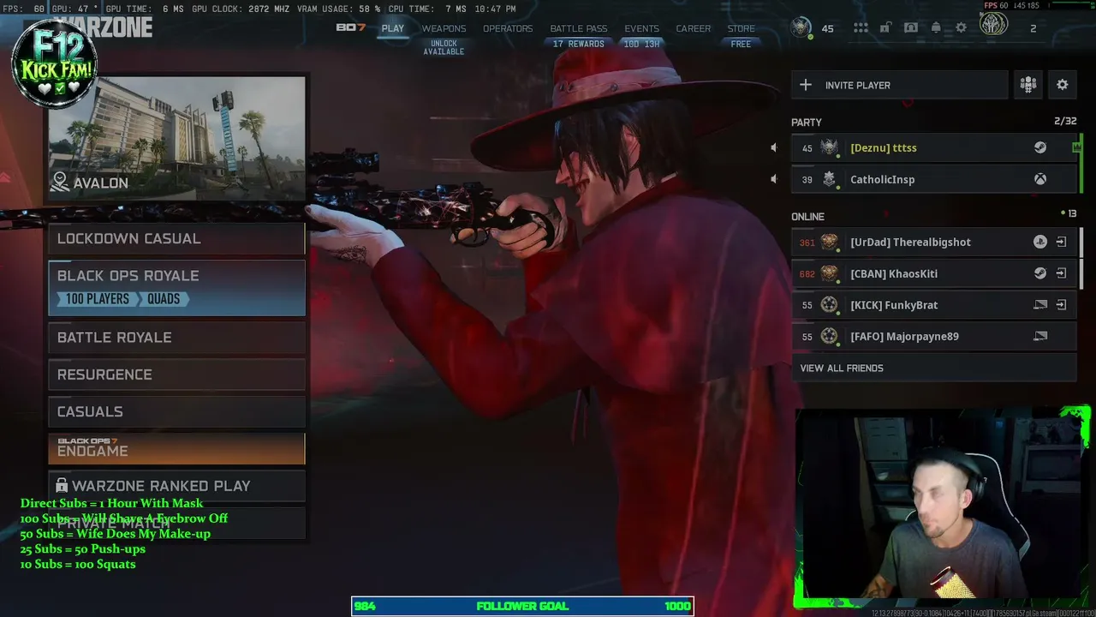Join [CBAN] KhaosKiti using the join icon
The height and width of the screenshot is (617, 1096).
[x=1061, y=273]
